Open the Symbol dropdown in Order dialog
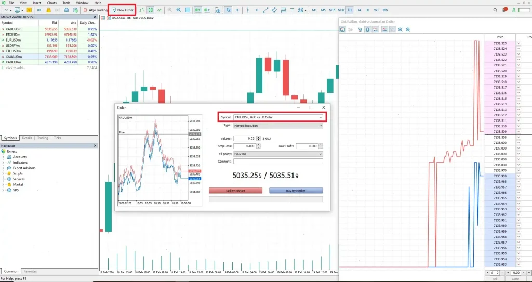The image size is (532, 282). pos(278,117)
